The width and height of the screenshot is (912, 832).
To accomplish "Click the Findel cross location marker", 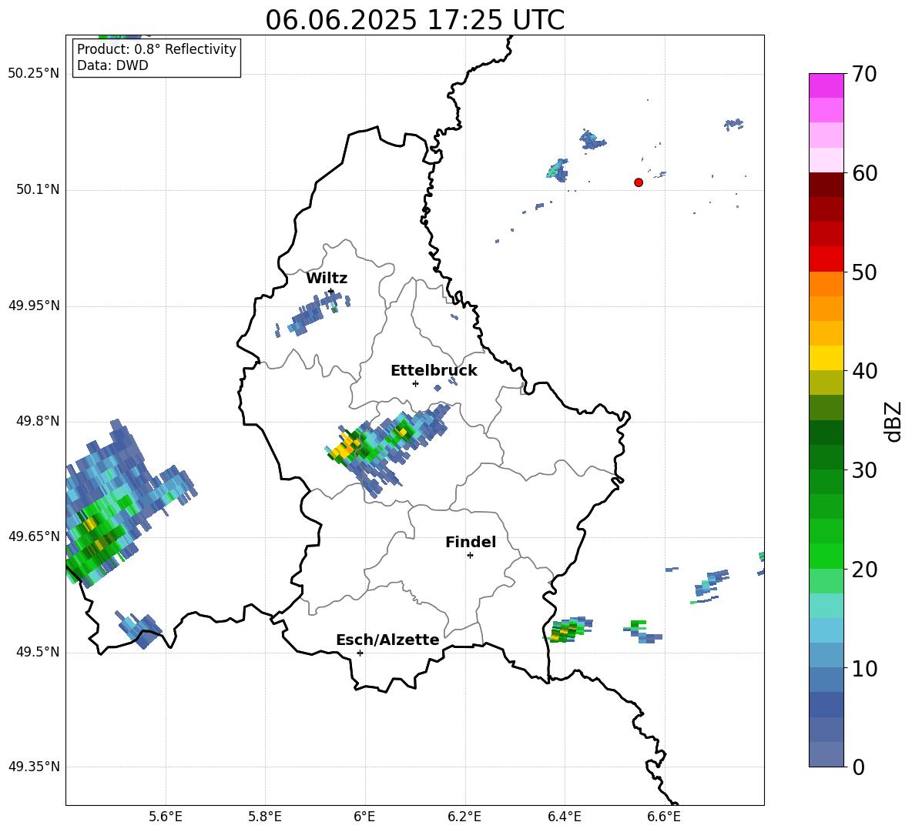I will pyautogui.click(x=471, y=556).
